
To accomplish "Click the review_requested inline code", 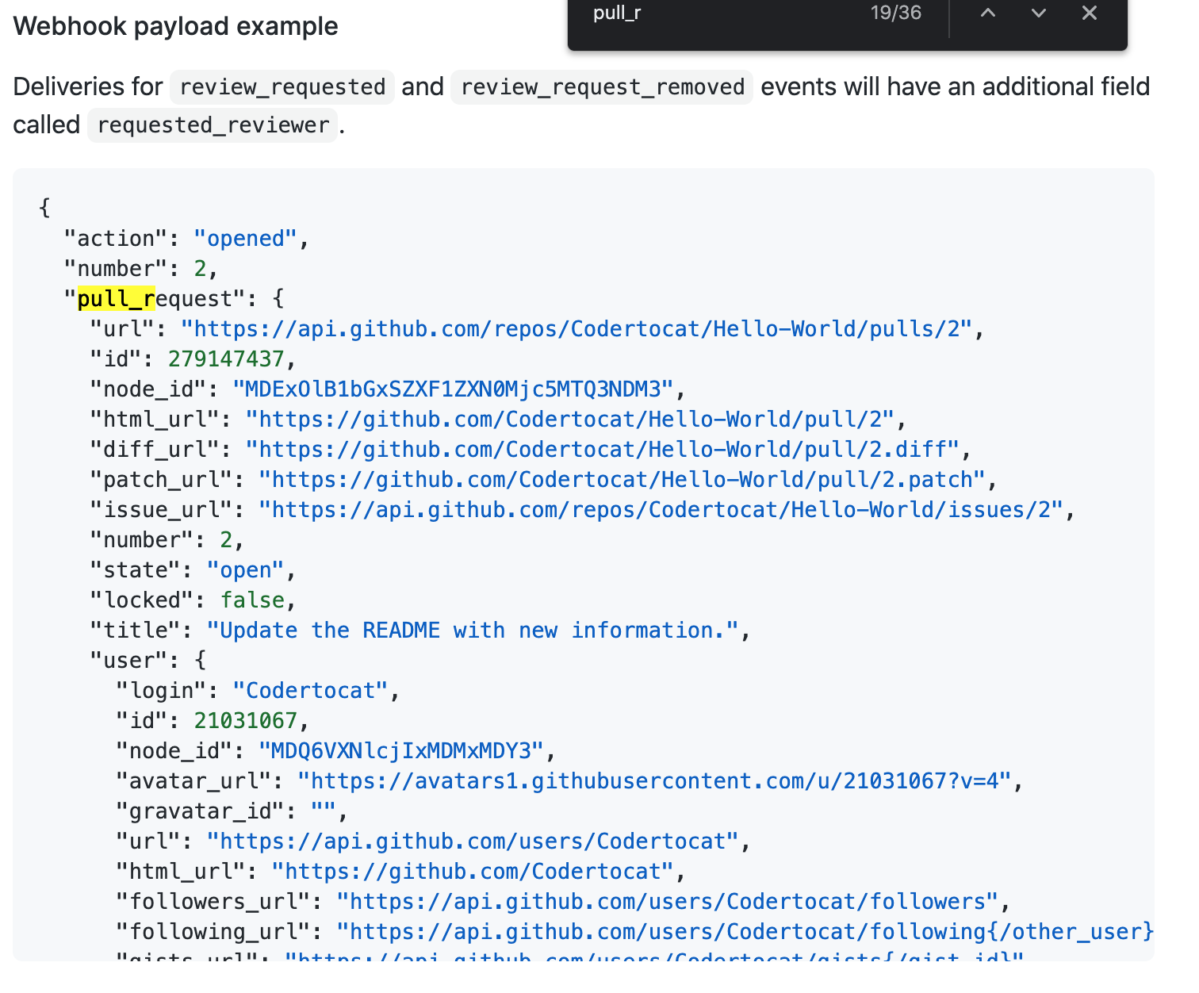I will pos(282,86).
